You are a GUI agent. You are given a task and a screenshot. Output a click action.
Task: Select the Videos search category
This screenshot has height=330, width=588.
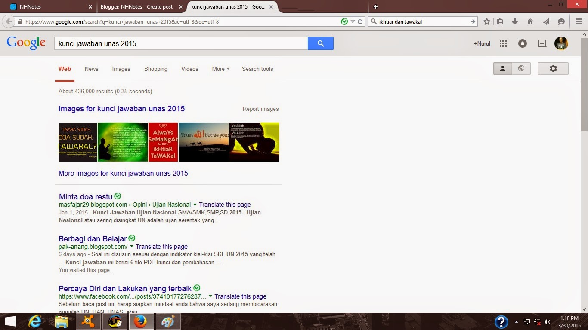(x=189, y=69)
